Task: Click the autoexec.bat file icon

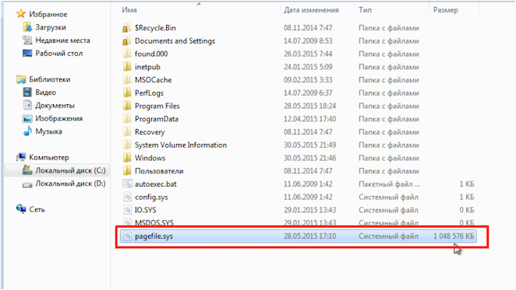Action: tap(127, 184)
